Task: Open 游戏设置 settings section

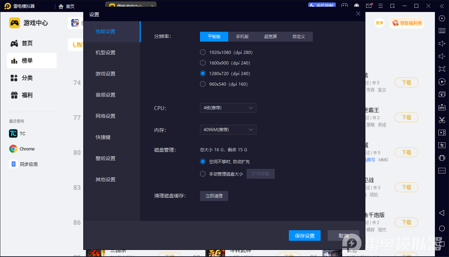Action: (112, 74)
